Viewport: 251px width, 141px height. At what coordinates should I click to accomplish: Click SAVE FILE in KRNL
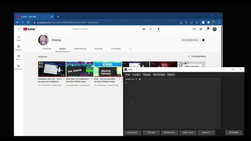point(188,132)
